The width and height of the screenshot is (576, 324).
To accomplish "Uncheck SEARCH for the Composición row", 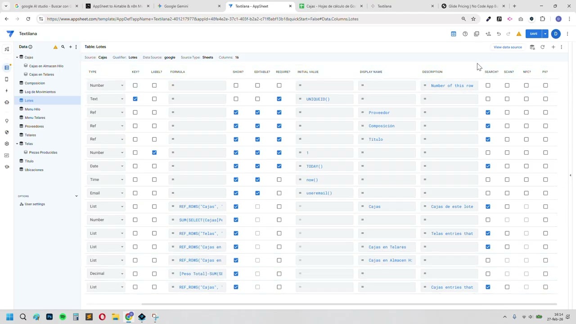I will pos(488,126).
